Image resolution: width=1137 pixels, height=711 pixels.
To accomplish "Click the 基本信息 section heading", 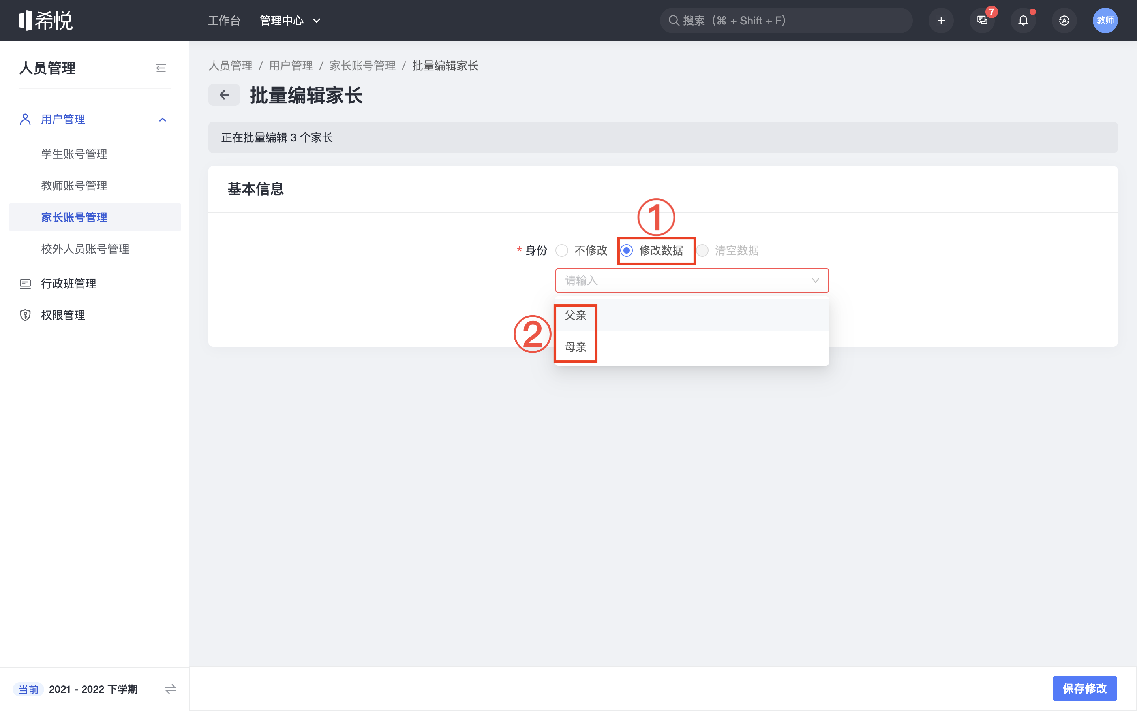I will pyautogui.click(x=255, y=189).
